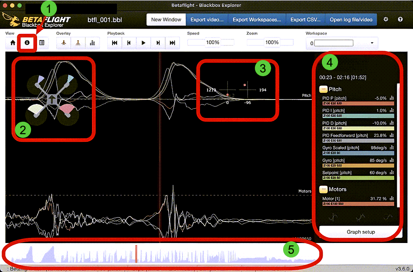Open analyser icon for PID P [pitch]
This screenshot has width=413, height=272.
coord(392,98)
